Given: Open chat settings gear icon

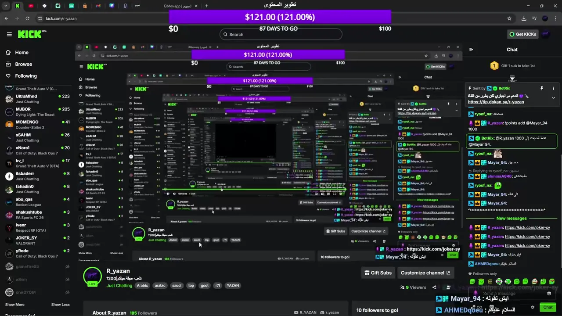Looking at the screenshot, I should 533,307.
